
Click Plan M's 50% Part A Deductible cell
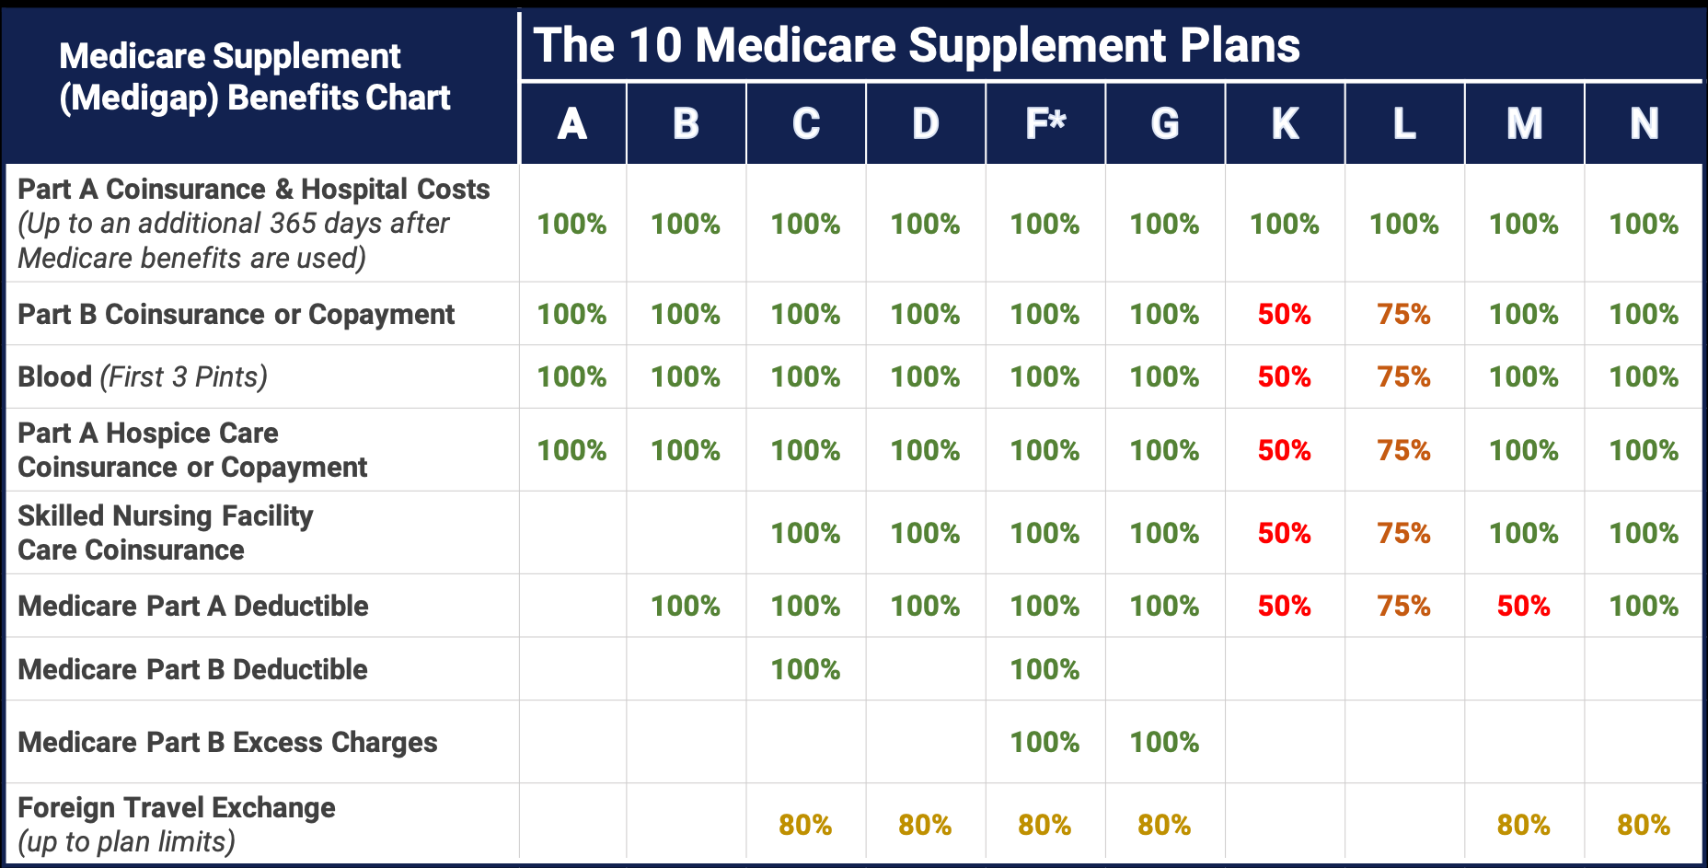pyautogui.click(x=1524, y=606)
